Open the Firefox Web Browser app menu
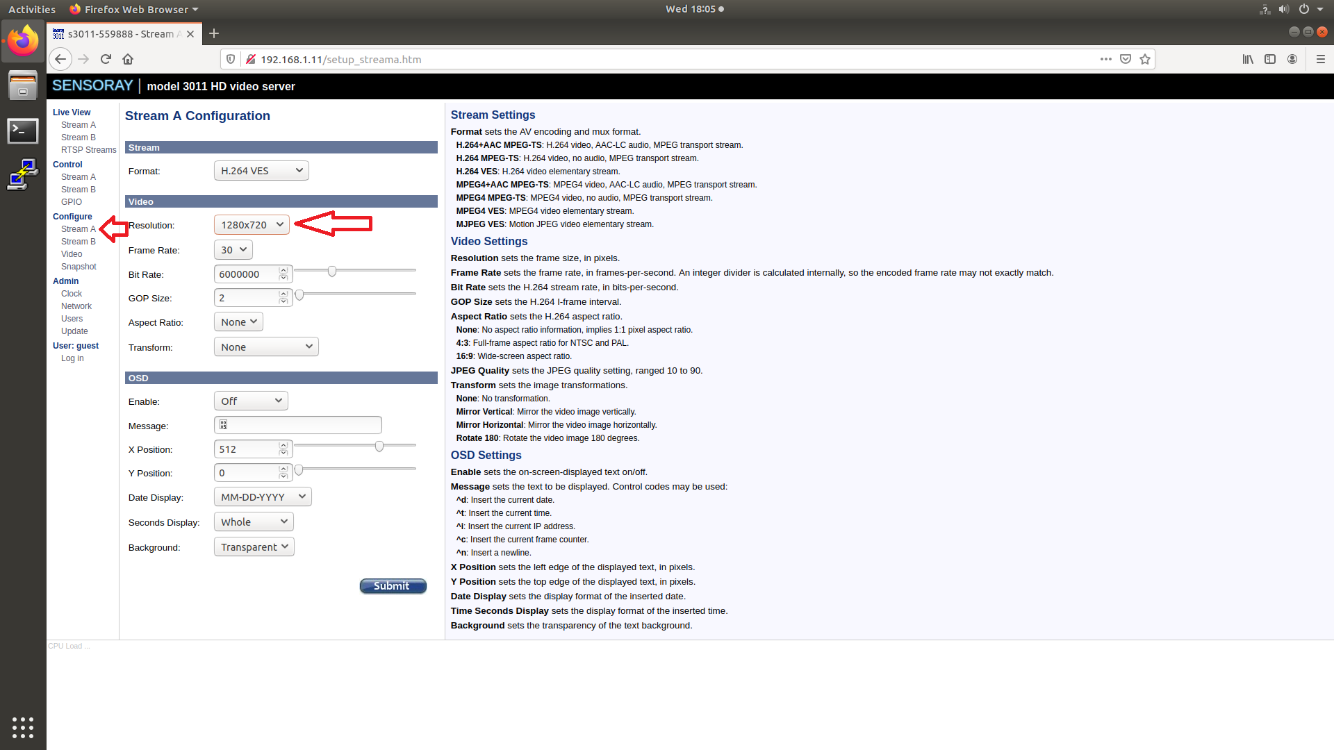 click(134, 9)
